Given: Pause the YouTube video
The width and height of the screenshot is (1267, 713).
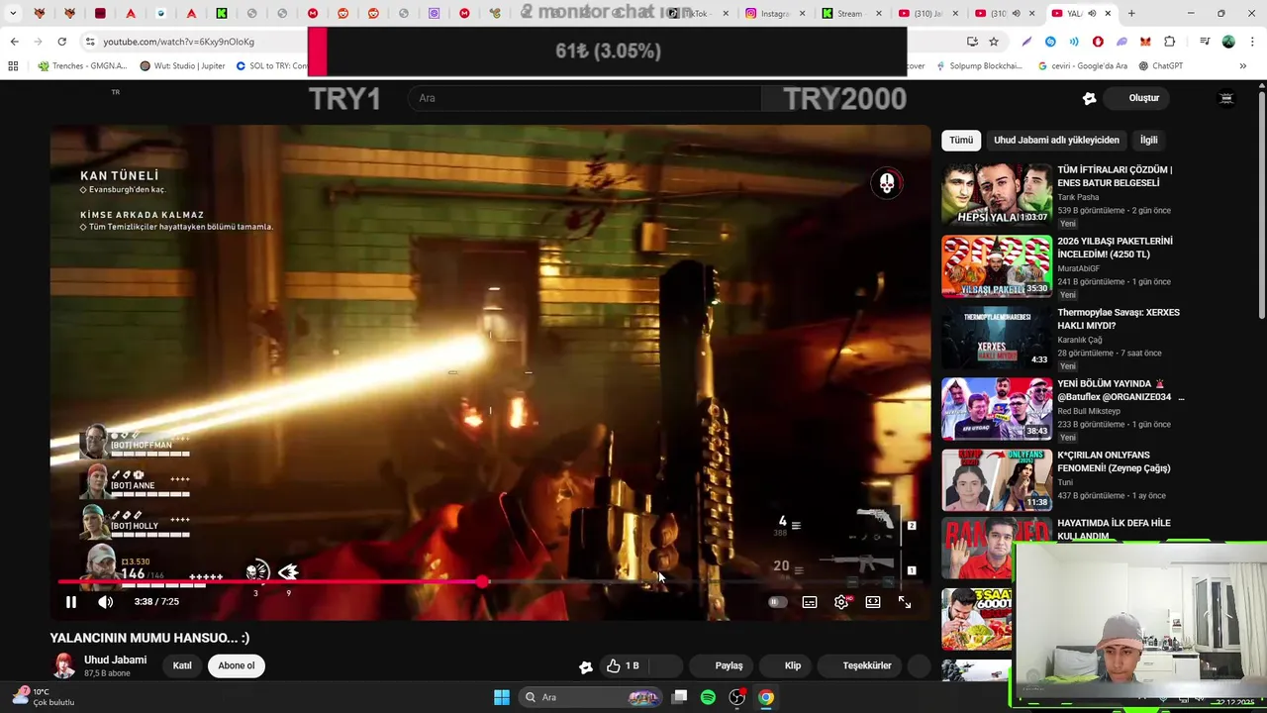Looking at the screenshot, I should click(x=71, y=602).
